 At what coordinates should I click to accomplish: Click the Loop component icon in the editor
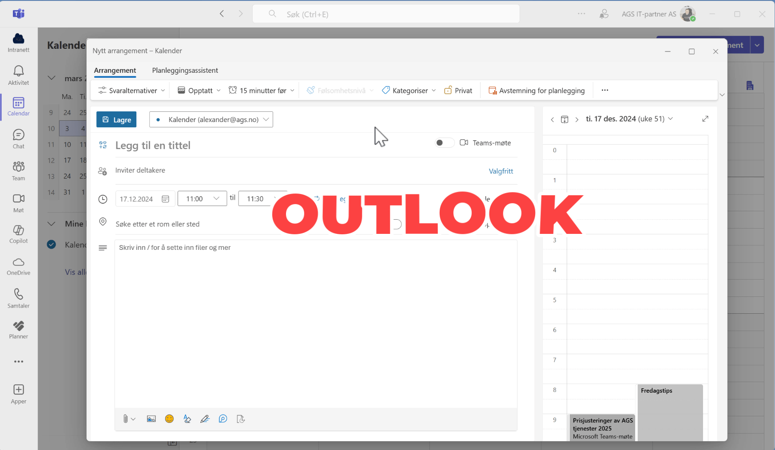coord(223,419)
